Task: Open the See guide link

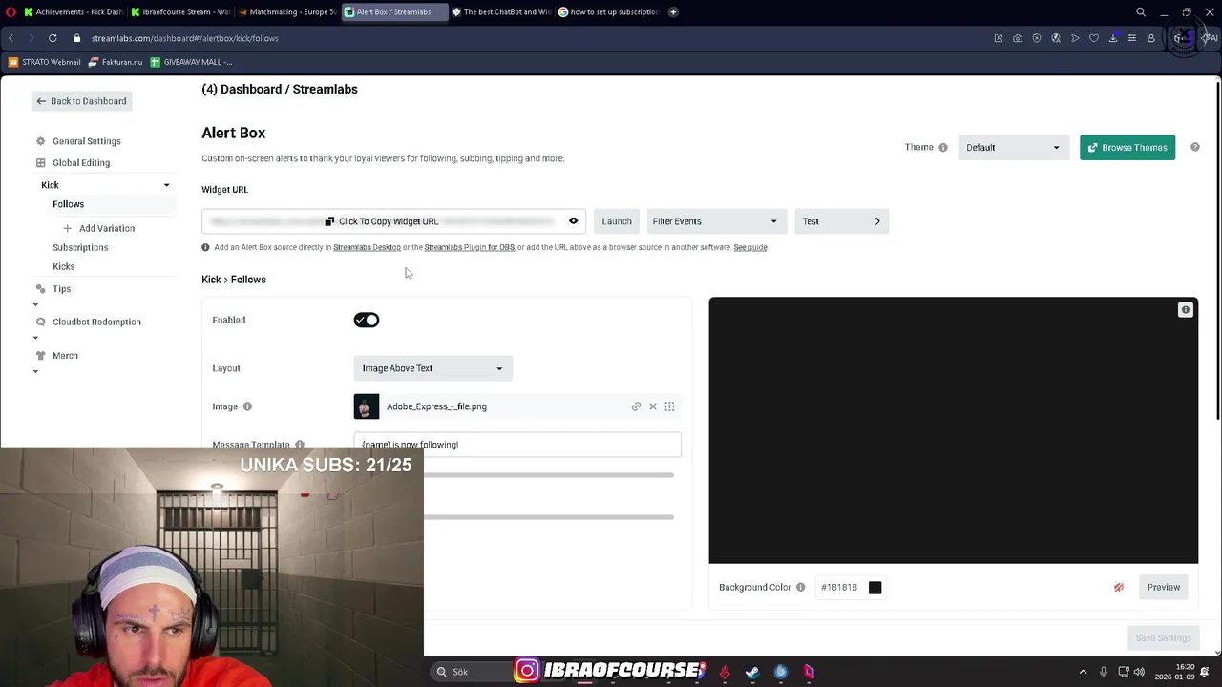Action: (x=750, y=247)
